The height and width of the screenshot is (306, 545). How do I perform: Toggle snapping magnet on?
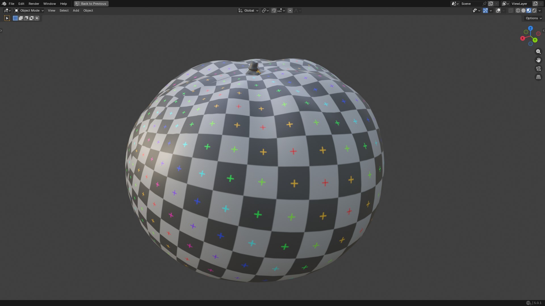tap(274, 10)
